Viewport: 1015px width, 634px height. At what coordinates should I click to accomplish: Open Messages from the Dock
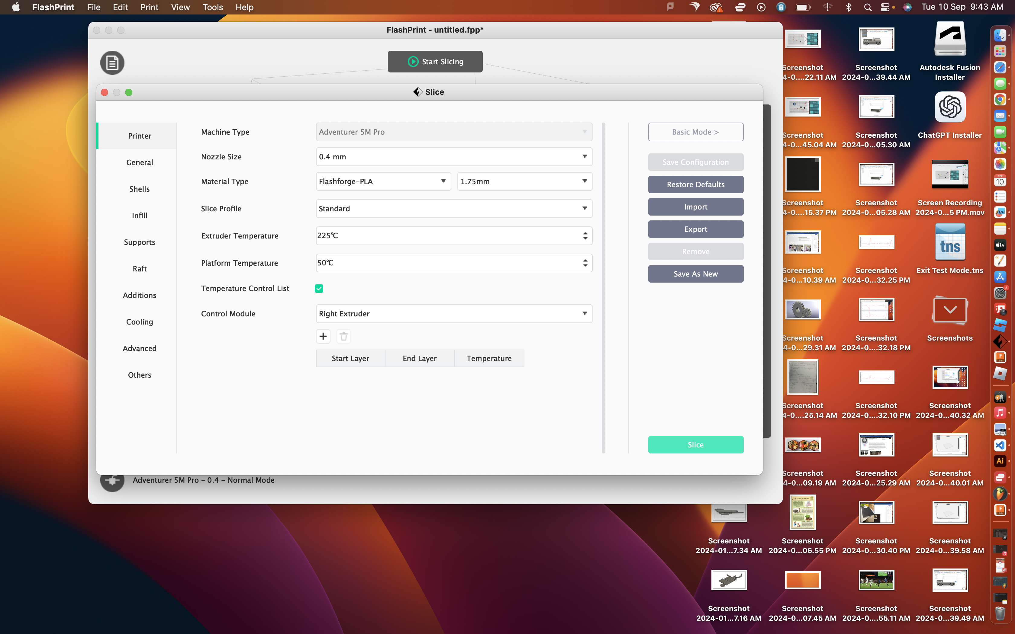pyautogui.click(x=1000, y=83)
